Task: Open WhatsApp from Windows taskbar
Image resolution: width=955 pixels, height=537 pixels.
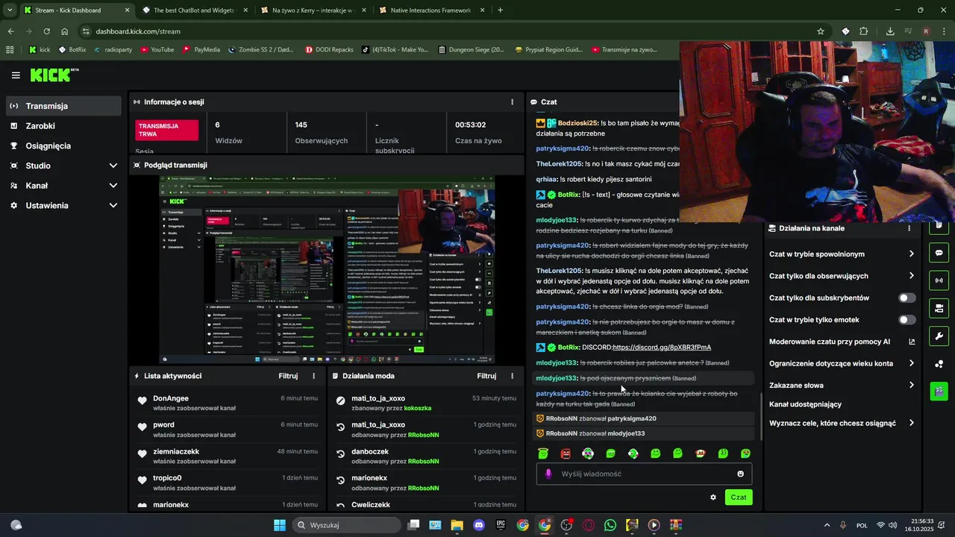Action: (610, 525)
